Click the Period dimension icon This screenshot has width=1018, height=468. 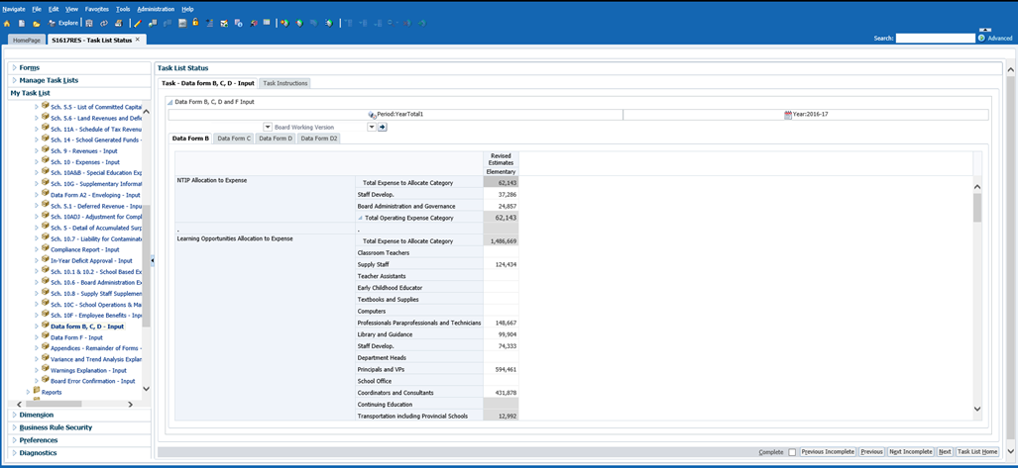pyautogui.click(x=372, y=115)
